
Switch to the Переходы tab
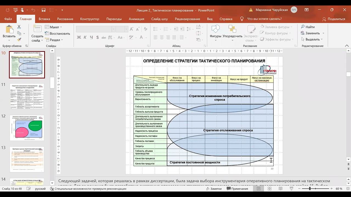[x=114, y=19]
